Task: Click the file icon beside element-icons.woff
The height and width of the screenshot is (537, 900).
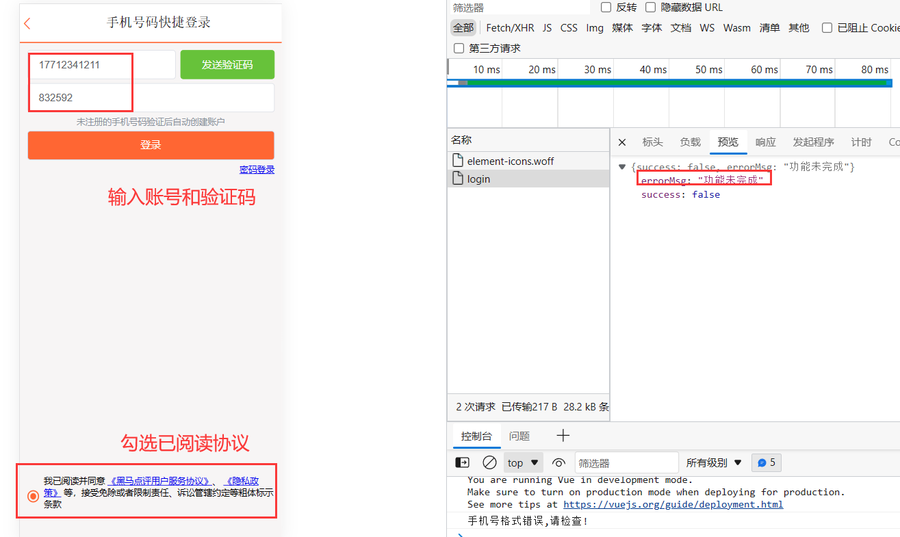Action: [x=458, y=161]
